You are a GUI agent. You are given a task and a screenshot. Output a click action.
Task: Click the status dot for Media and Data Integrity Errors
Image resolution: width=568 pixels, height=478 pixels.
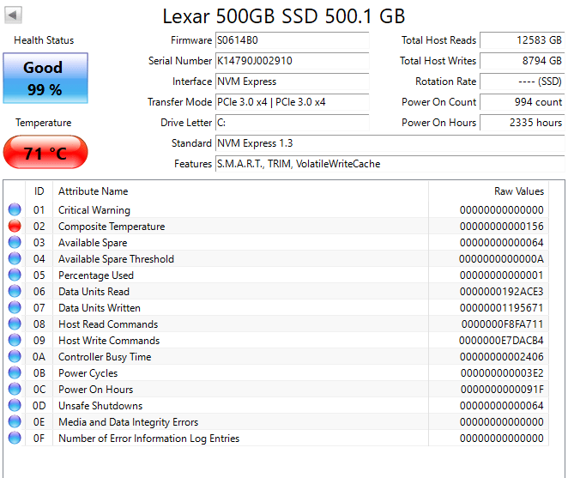[x=15, y=421]
